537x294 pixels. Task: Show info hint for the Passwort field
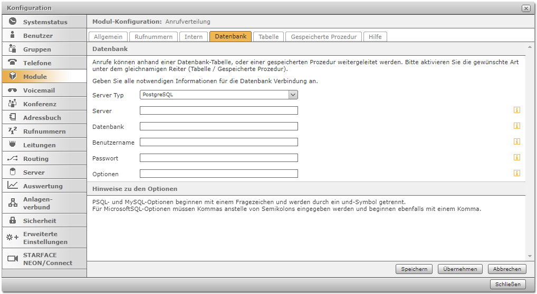[x=517, y=157]
